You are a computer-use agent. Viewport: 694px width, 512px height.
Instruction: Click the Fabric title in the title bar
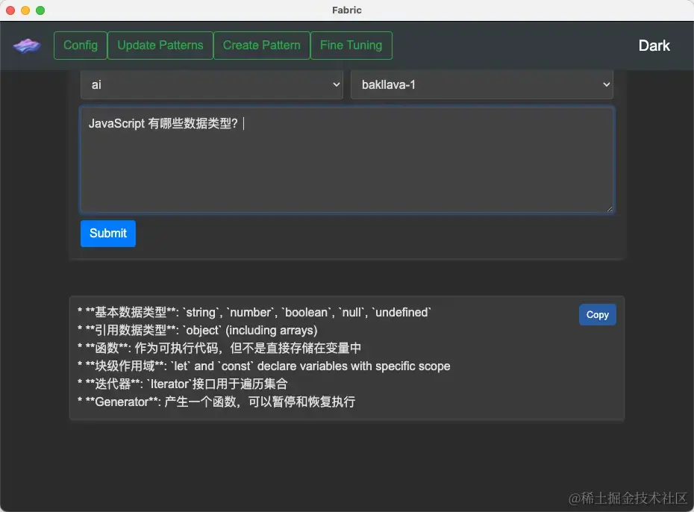[346, 10]
